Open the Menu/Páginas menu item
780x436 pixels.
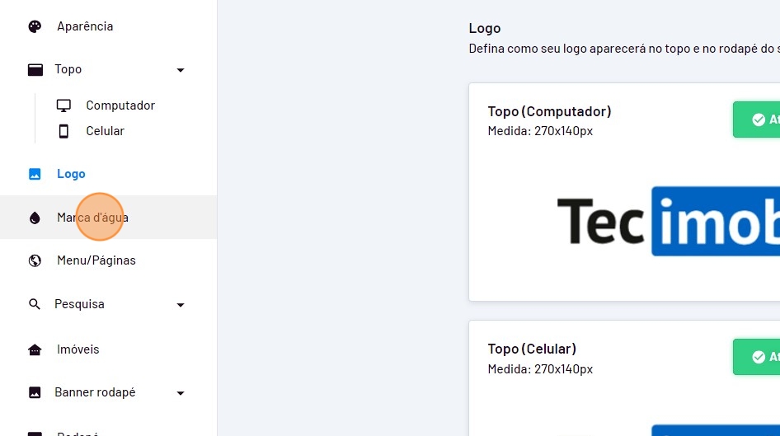coord(96,260)
